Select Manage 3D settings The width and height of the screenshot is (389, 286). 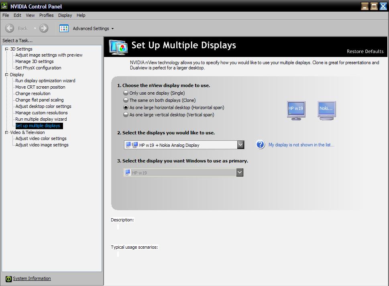pyautogui.click(x=35, y=61)
